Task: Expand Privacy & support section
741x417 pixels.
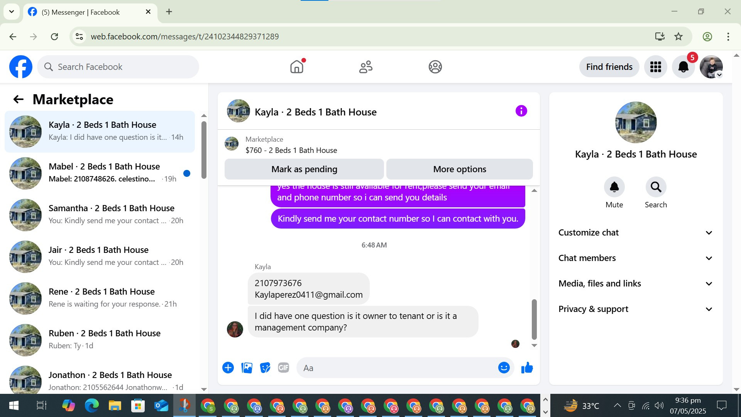Action: coord(635,309)
